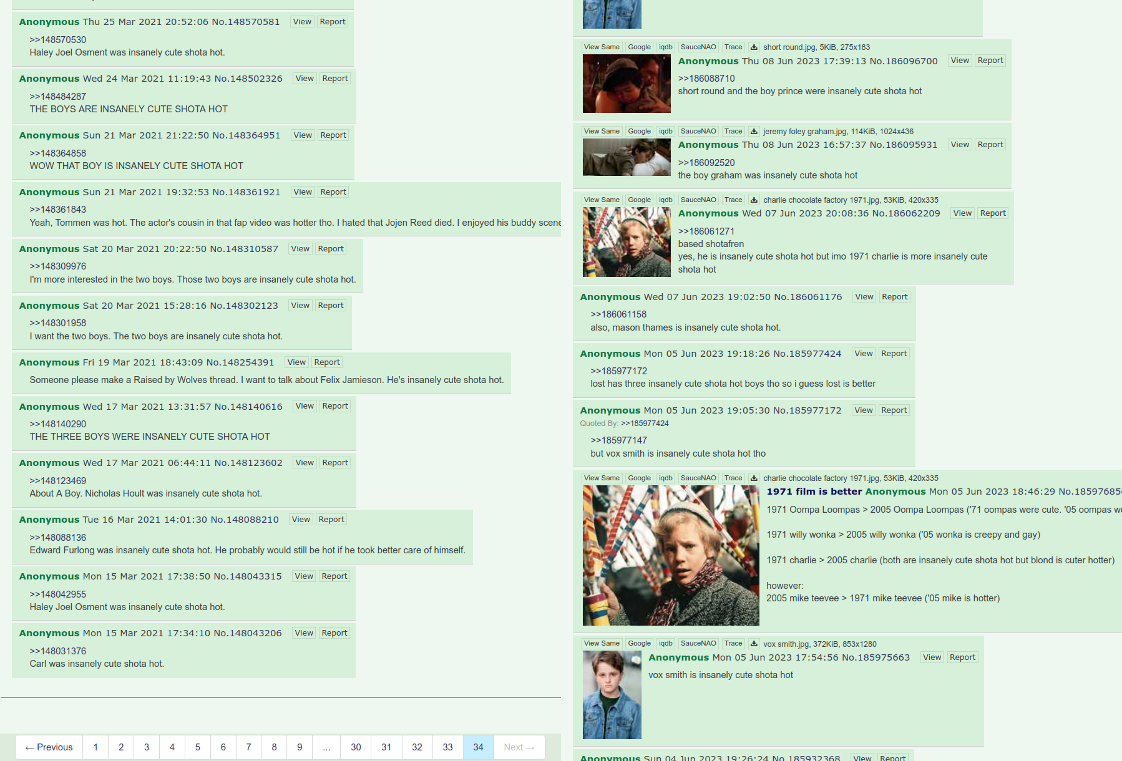Follow the reply link >>148484287

pos(58,97)
